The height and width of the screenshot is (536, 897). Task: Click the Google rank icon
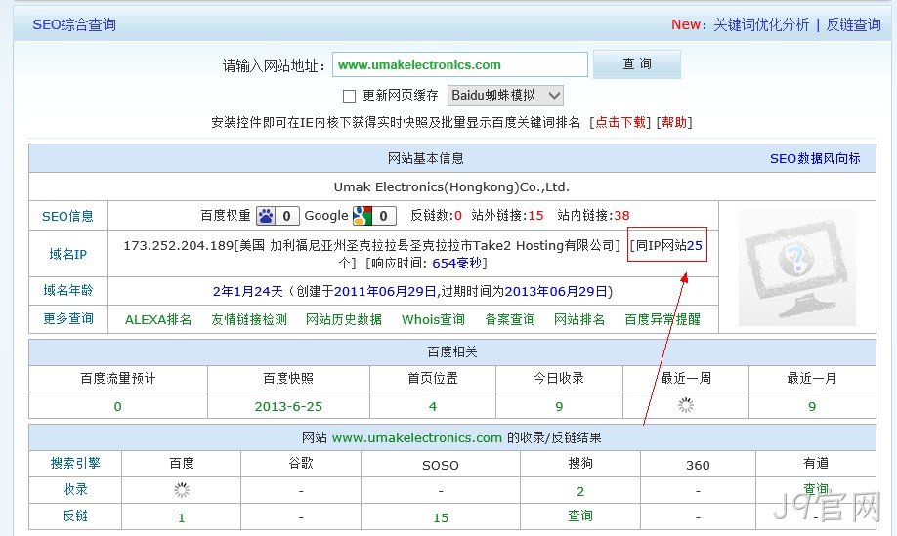coord(363,216)
